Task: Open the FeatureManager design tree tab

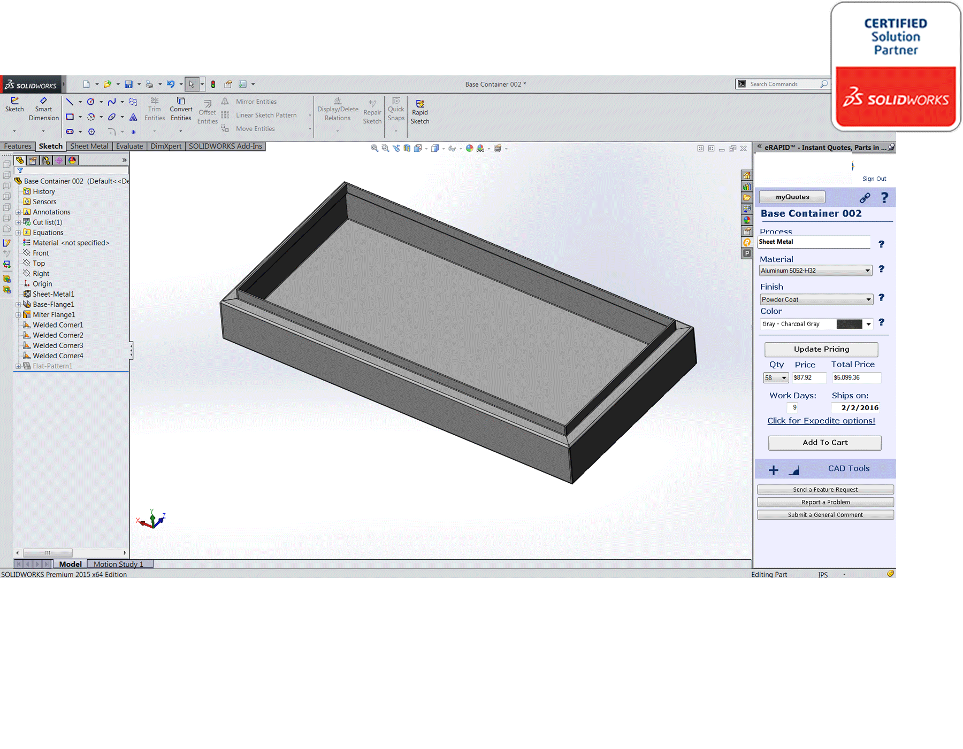Action: [20, 160]
